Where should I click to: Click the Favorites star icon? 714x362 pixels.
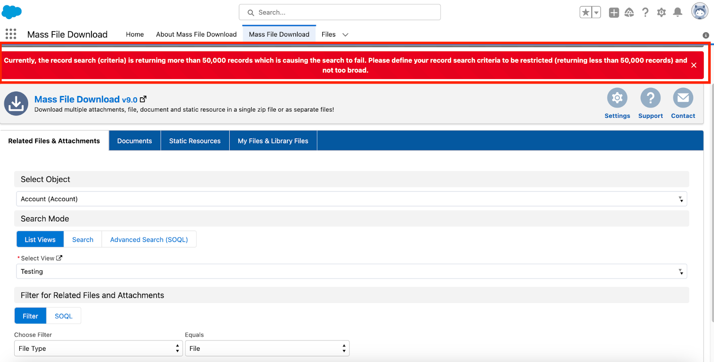click(585, 12)
